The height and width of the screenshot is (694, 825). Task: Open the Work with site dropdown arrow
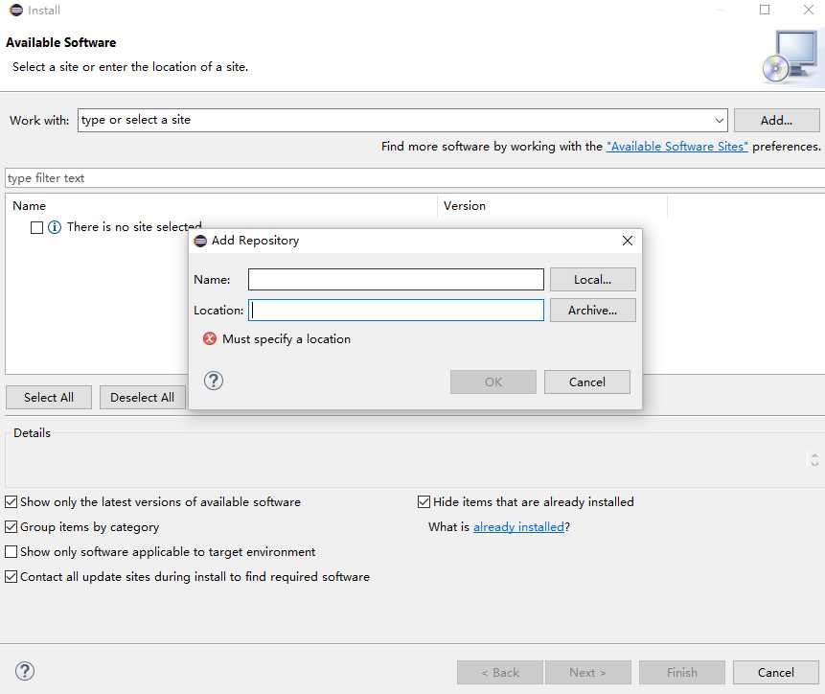point(720,121)
